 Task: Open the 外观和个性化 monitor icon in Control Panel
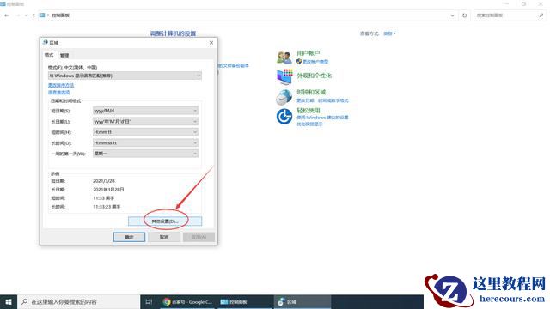pyautogui.click(x=284, y=77)
